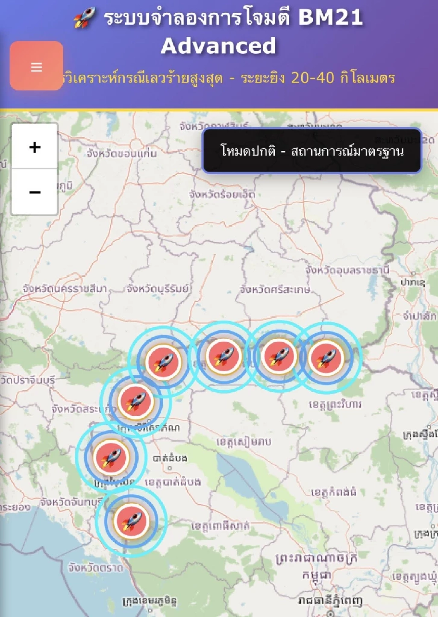Viewport: 438px width, 617px height.
Task: Click the โหมดปกติ status banner
Action: pos(312,150)
